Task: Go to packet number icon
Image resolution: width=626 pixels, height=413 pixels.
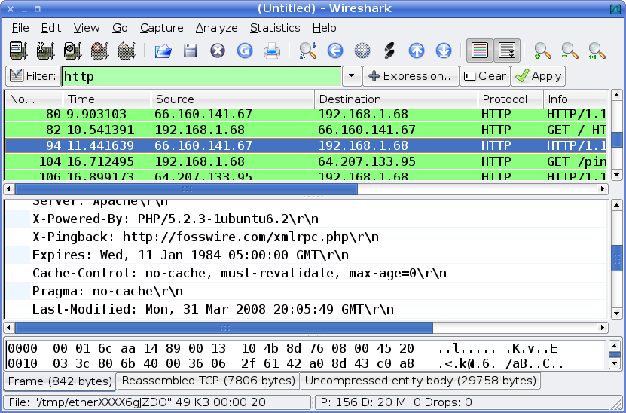Action: [389, 50]
